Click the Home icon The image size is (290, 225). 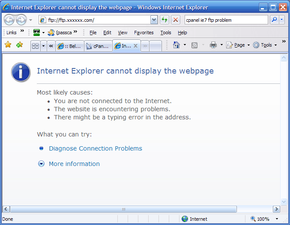coord(176,45)
